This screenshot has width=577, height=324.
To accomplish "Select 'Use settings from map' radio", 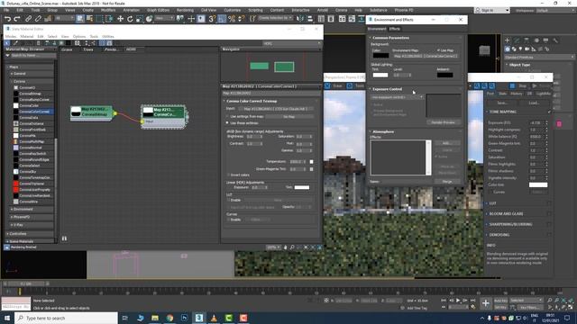I will point(227,116).
